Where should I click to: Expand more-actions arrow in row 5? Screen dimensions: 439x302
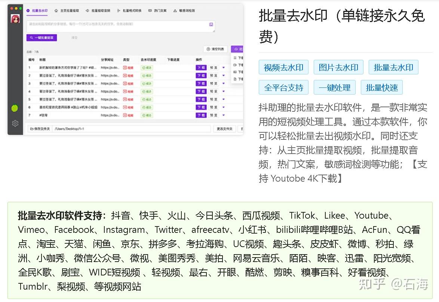click(x=223, y=99)
